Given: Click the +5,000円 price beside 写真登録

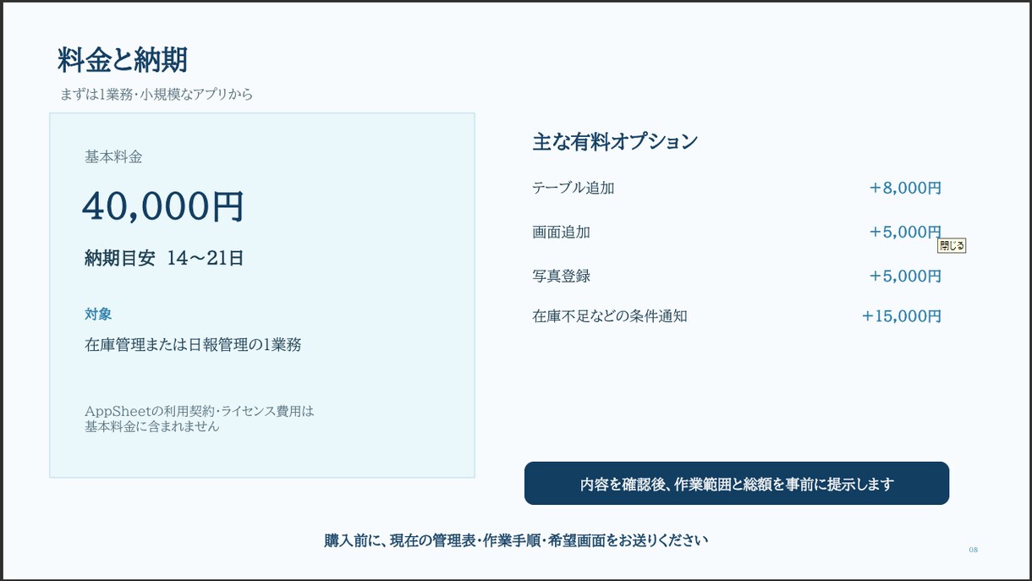Looking at the screenshot, I should tap(905, 276).
